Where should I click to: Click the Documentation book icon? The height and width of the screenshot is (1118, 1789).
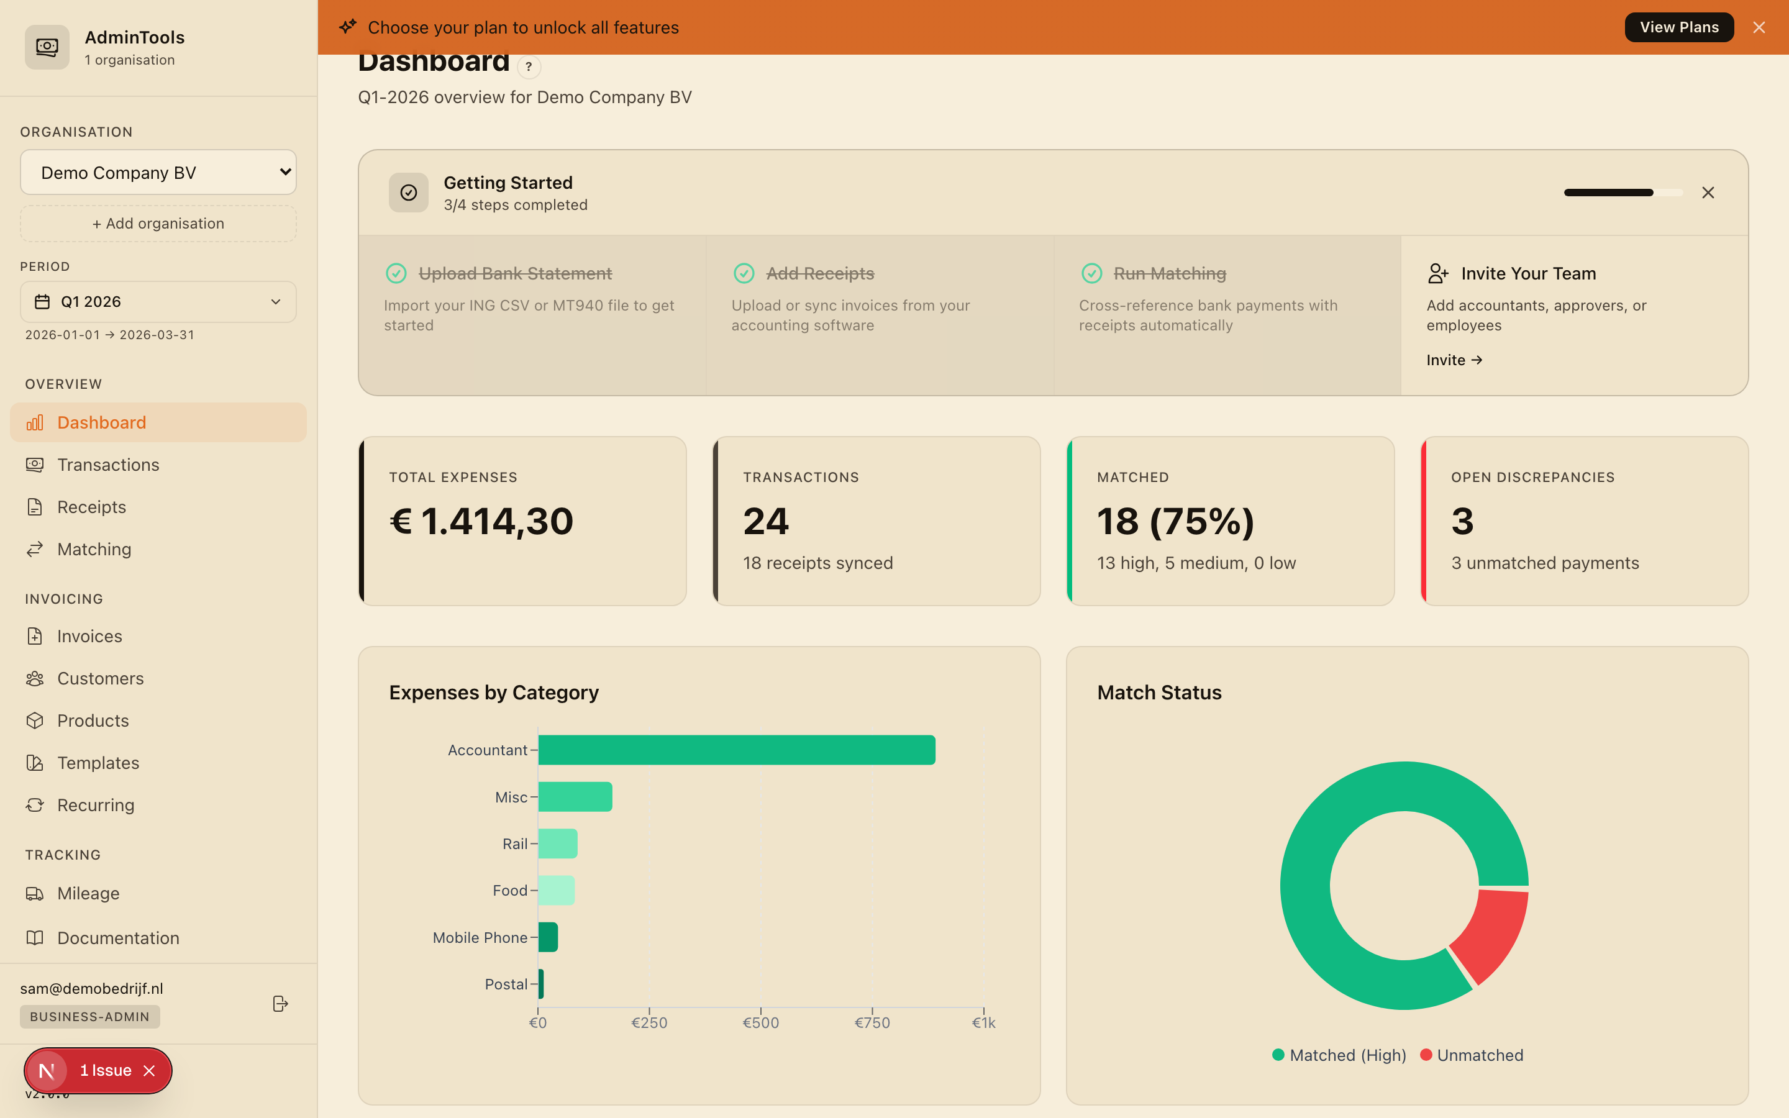pyautogui.click(x=35, y=938)
